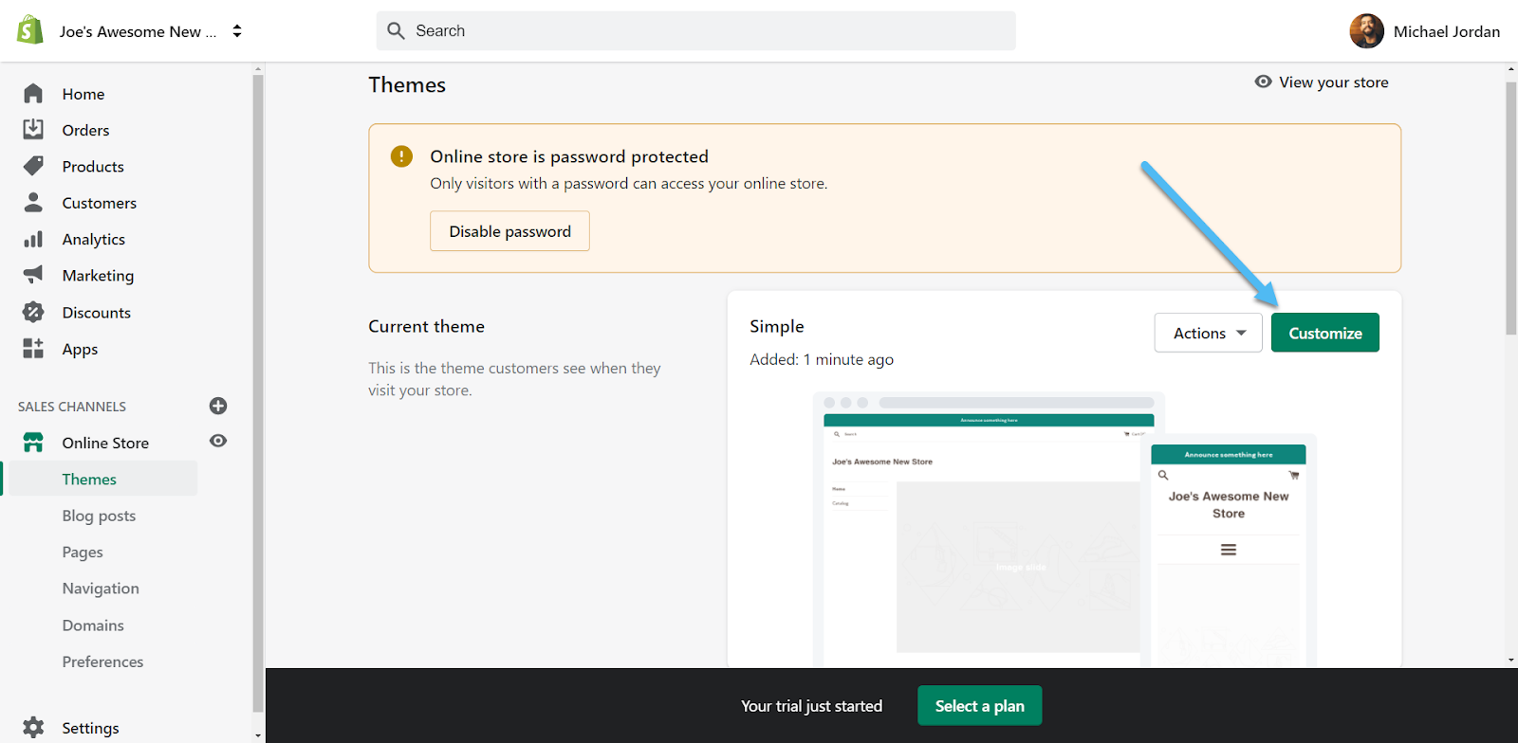Click the Home house icon
Viewport: 1518px width, 743px height.
click(33, 94)
